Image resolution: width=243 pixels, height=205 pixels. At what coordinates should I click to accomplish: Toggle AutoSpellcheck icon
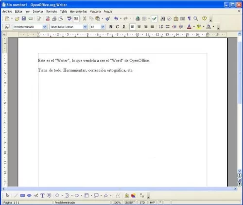click(x=76, y=18)
